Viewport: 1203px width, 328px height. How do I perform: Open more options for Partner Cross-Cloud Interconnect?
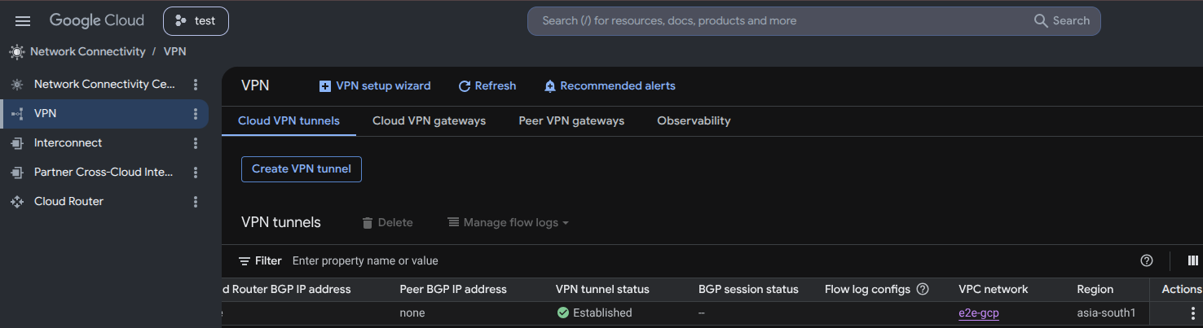point(195,172)
